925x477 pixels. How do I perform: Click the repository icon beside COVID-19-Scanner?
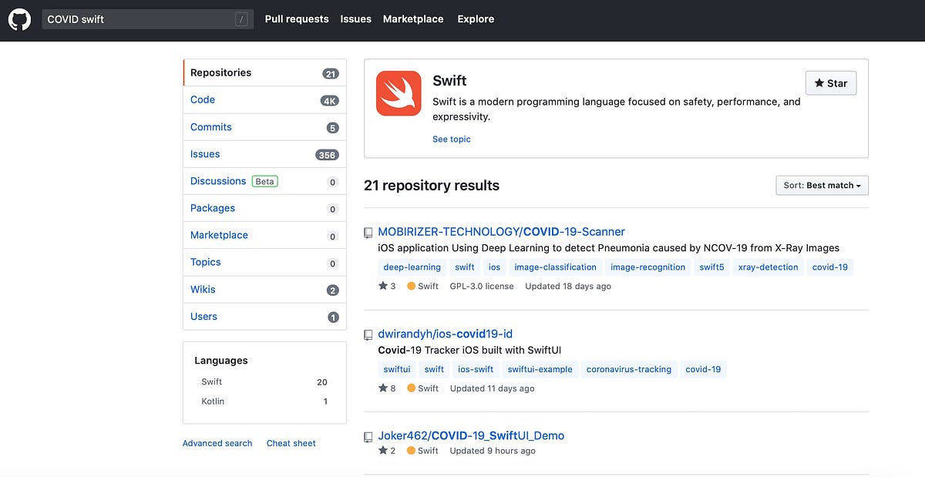click(368, 232)
